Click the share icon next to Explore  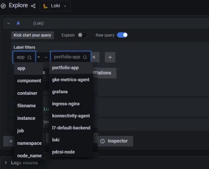[x=33, y=6]
